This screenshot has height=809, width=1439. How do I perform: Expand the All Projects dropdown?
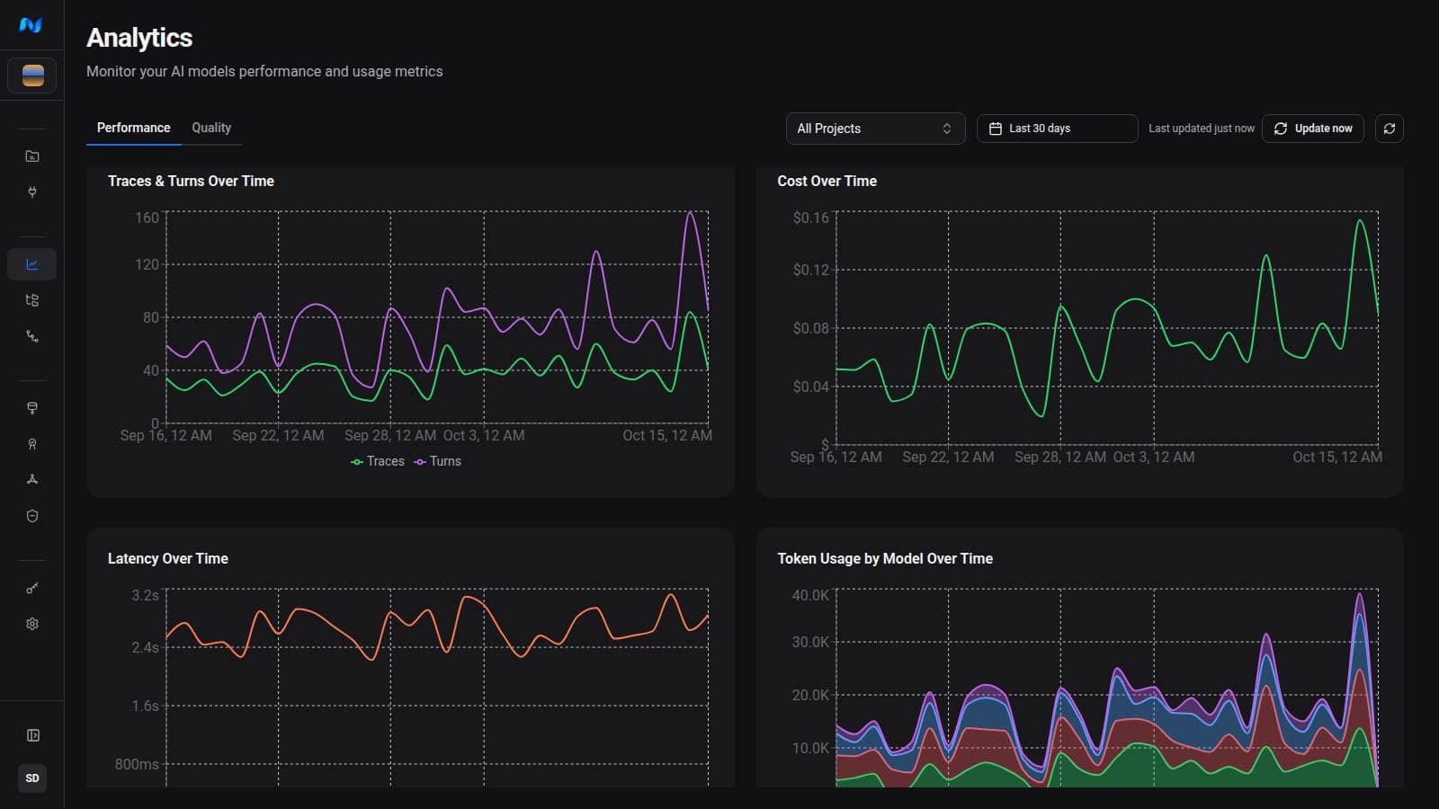click(x=875, y=129)
